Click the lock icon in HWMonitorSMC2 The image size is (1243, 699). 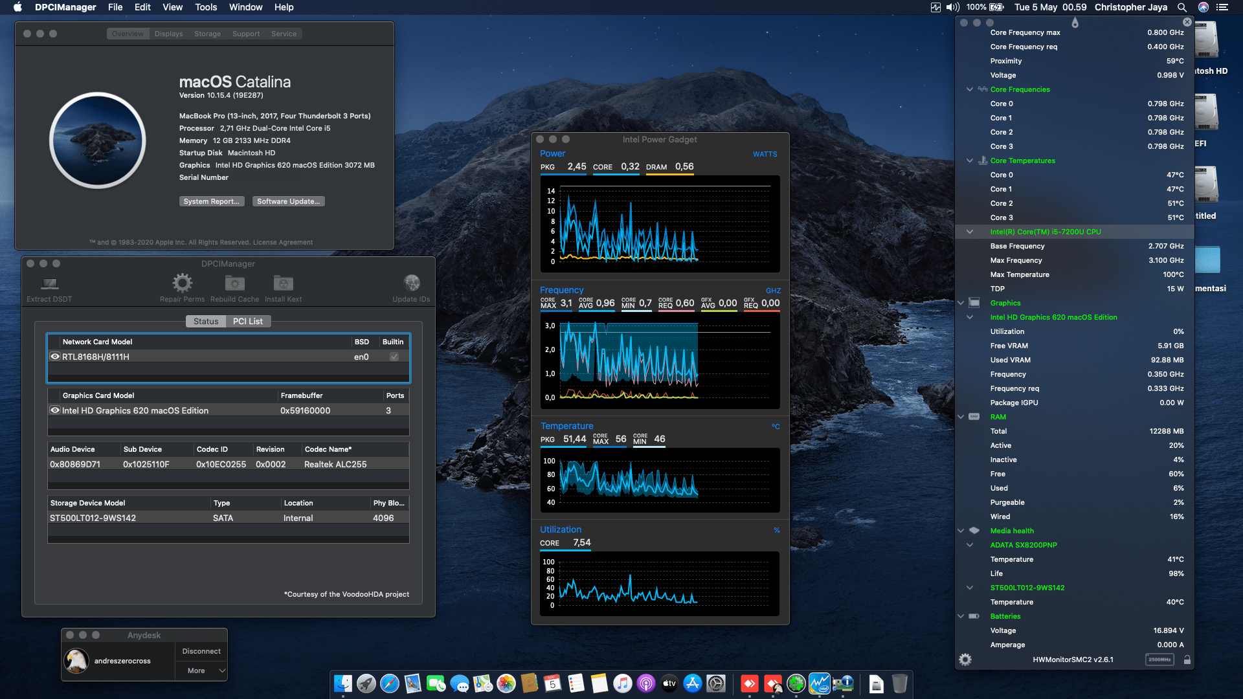click(x=1187, y=660)
